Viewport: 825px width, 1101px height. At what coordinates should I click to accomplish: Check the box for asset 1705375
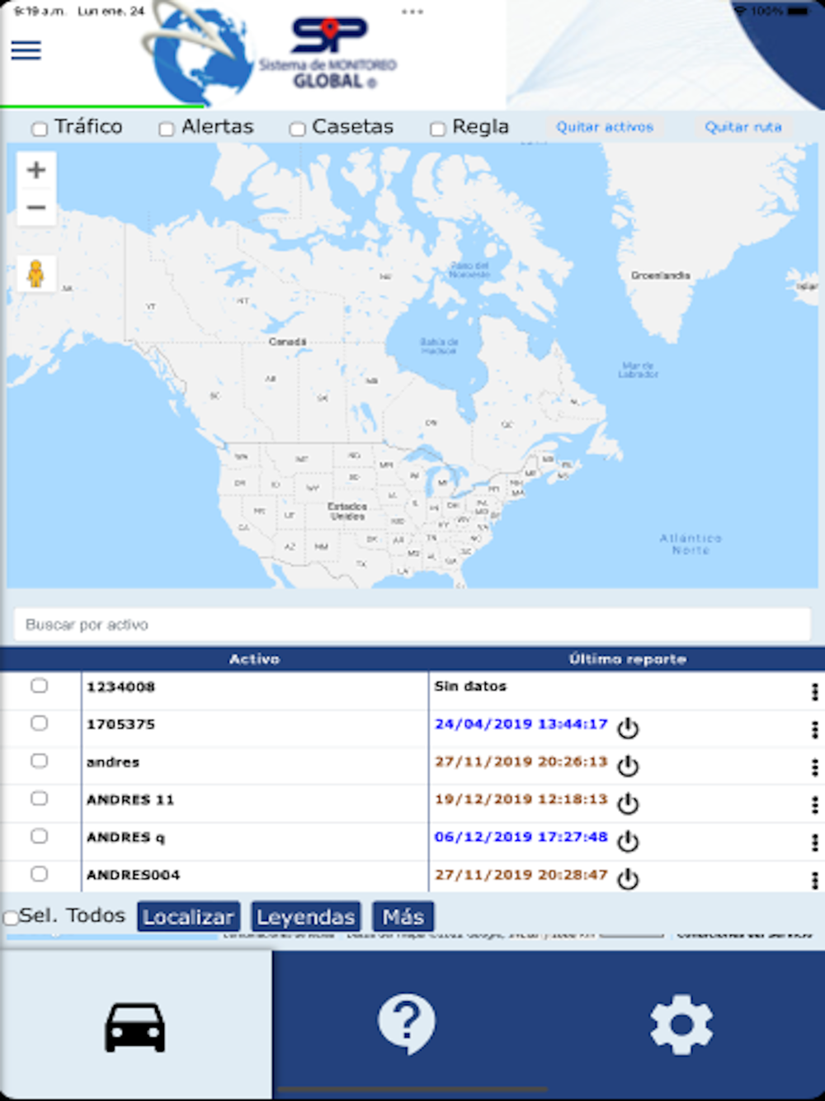(39, 723)
